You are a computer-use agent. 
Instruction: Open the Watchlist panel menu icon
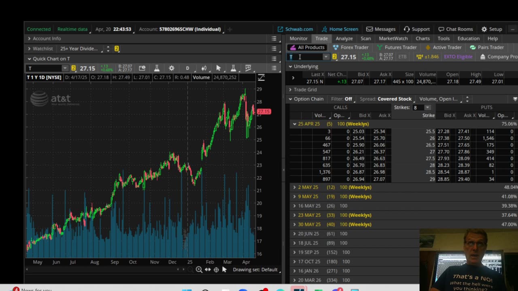(x=274, y=48)
